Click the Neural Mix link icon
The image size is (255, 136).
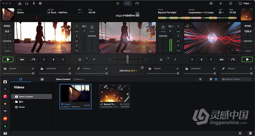point(142,68)
